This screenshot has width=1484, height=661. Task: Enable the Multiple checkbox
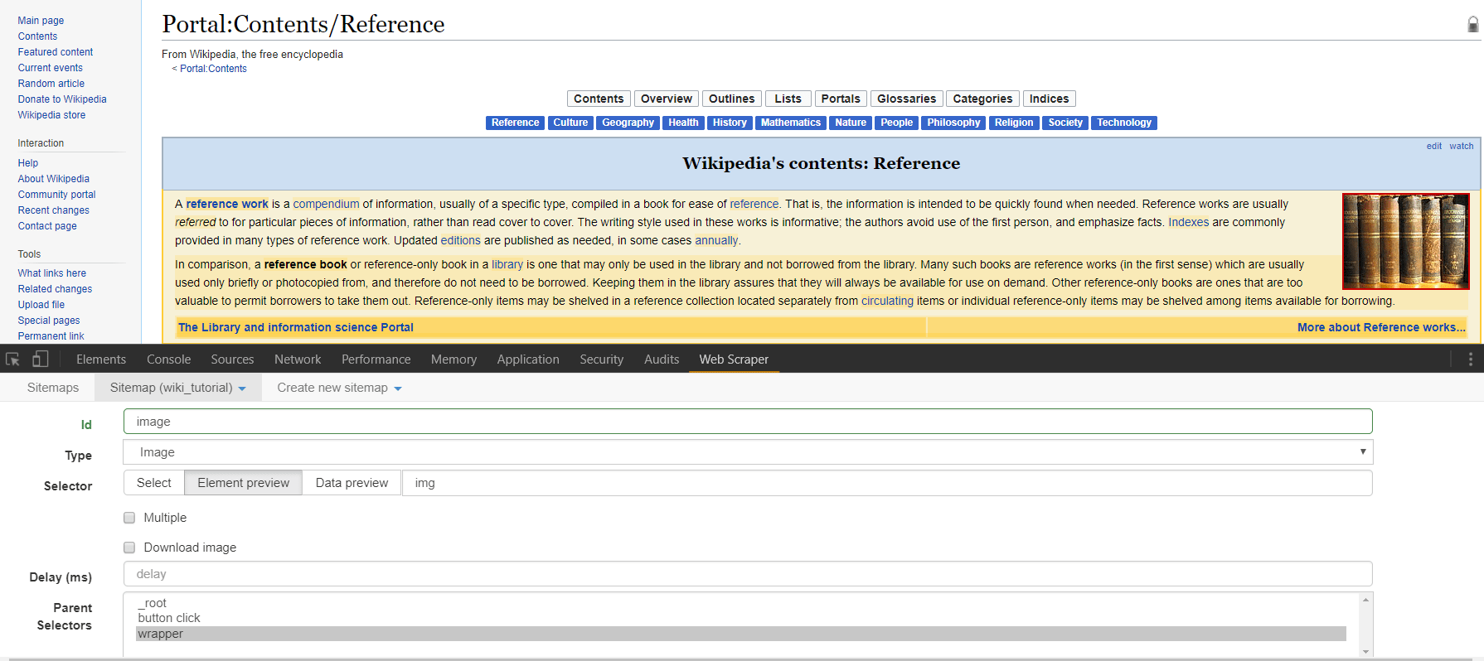(x=129, y=518)
